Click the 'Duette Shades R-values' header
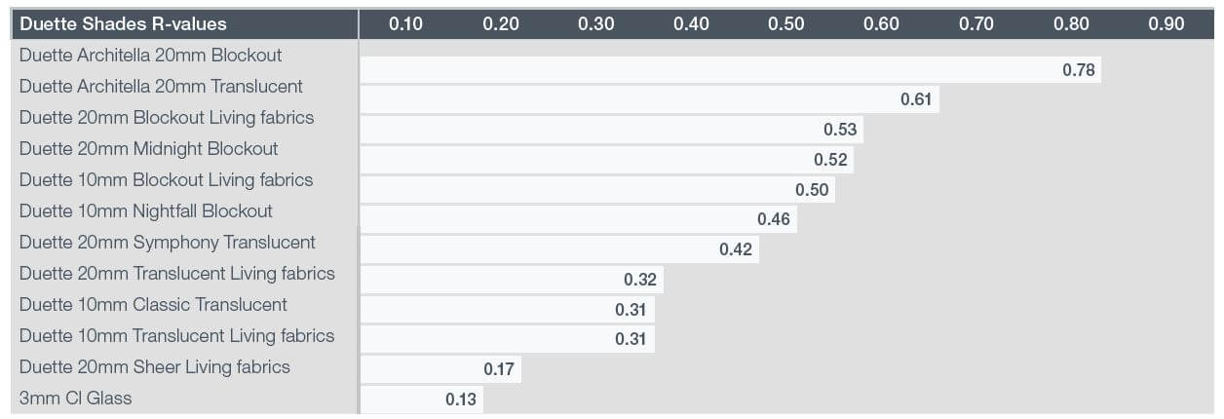The width and height of the screenshot is (1224, 419). tap(123, 24)
